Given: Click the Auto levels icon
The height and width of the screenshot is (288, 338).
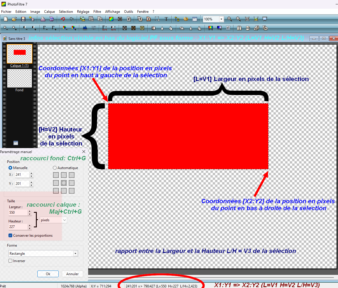Looking at the screenshot, I should click(x=104, y=28).
